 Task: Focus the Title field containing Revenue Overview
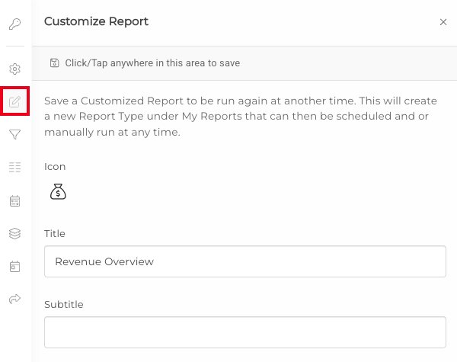(x=245, y=261)
